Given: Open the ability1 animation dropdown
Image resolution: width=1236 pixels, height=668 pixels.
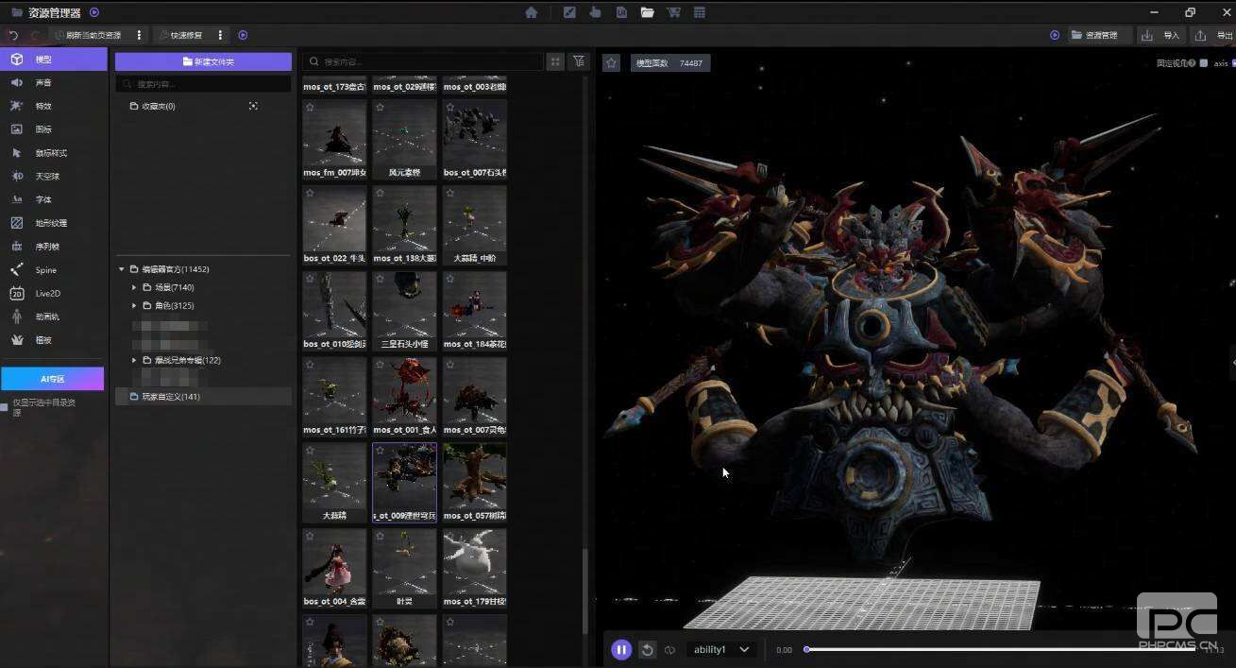Looking at the screenshot, I should point(721,650).
